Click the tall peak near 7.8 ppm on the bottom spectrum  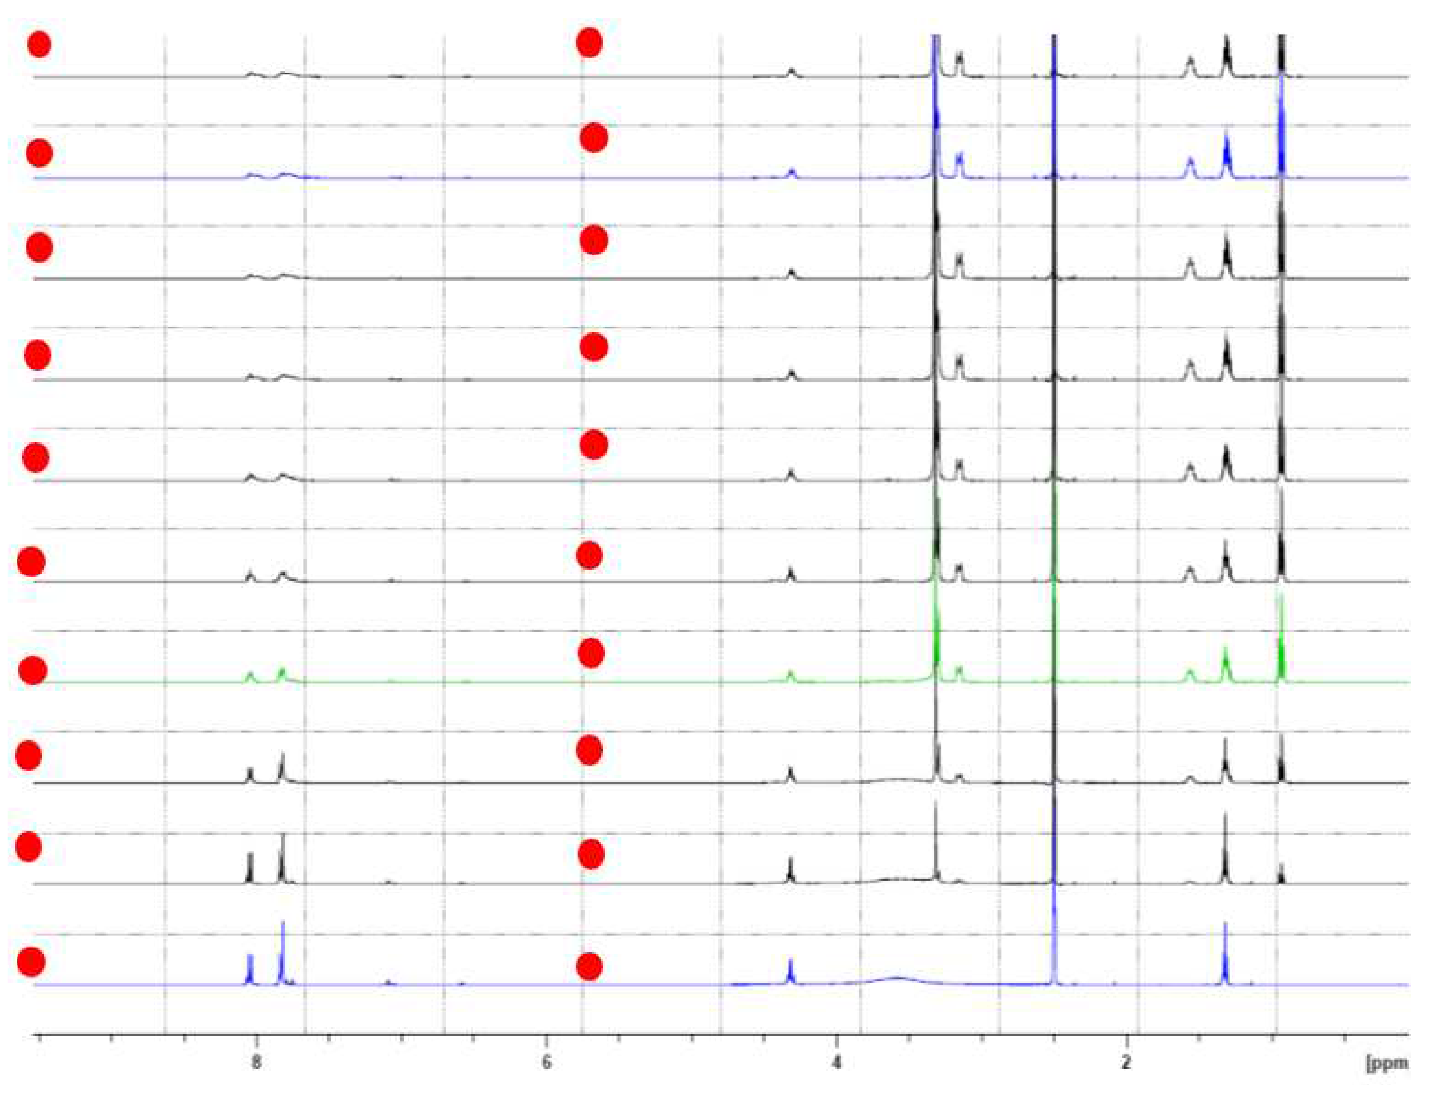point(283,951)
